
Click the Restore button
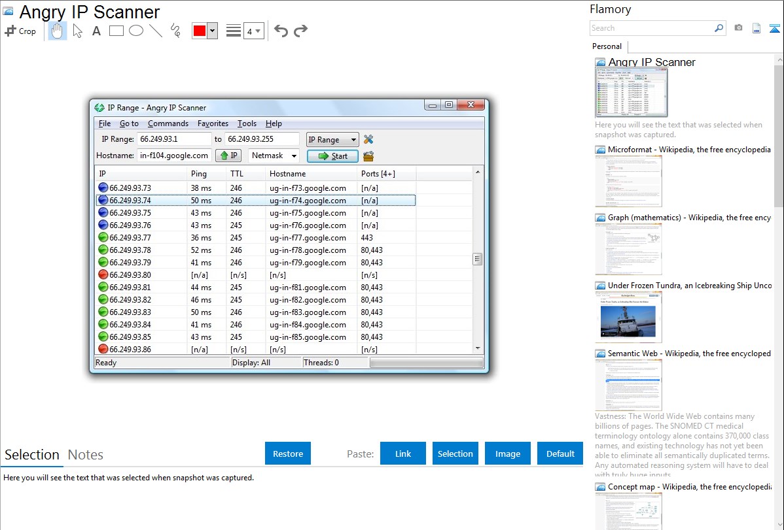pyautogui.click(x=288, y=454)
